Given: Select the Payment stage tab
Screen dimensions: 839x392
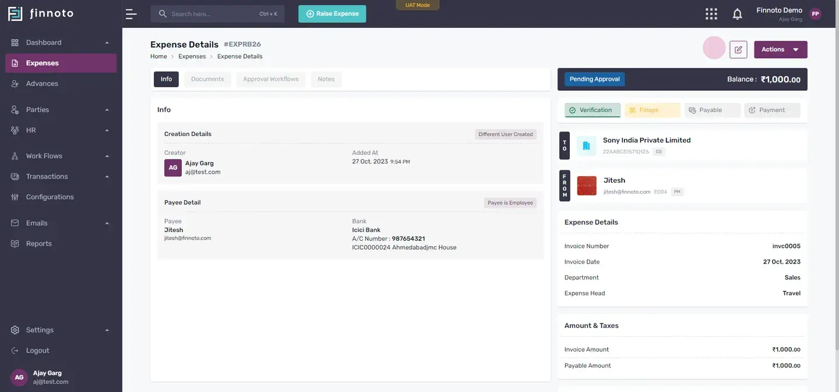Looking at the screenshot, I should [x=773, y=110].
